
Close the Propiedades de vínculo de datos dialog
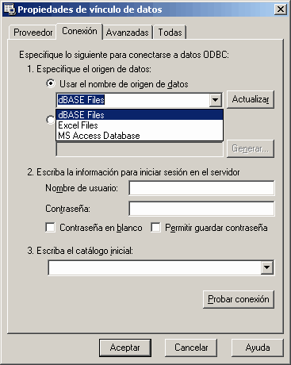(280, 10)
